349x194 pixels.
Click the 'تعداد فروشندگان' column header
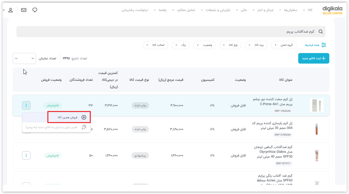[81, 80]
